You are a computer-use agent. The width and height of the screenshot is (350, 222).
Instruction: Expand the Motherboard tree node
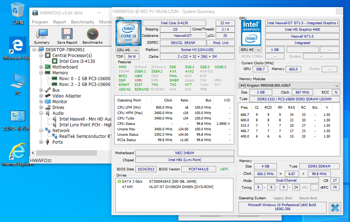tap(41, 67)
